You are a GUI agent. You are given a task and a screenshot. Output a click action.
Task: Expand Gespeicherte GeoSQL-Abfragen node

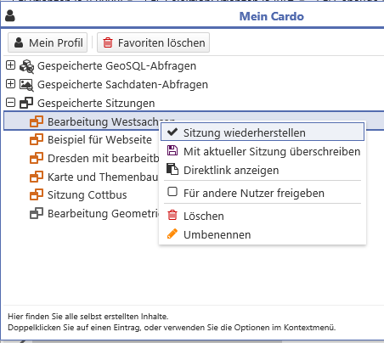(x=10, y=65)
